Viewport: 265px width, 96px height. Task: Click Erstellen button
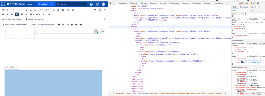tap(43, 4)
